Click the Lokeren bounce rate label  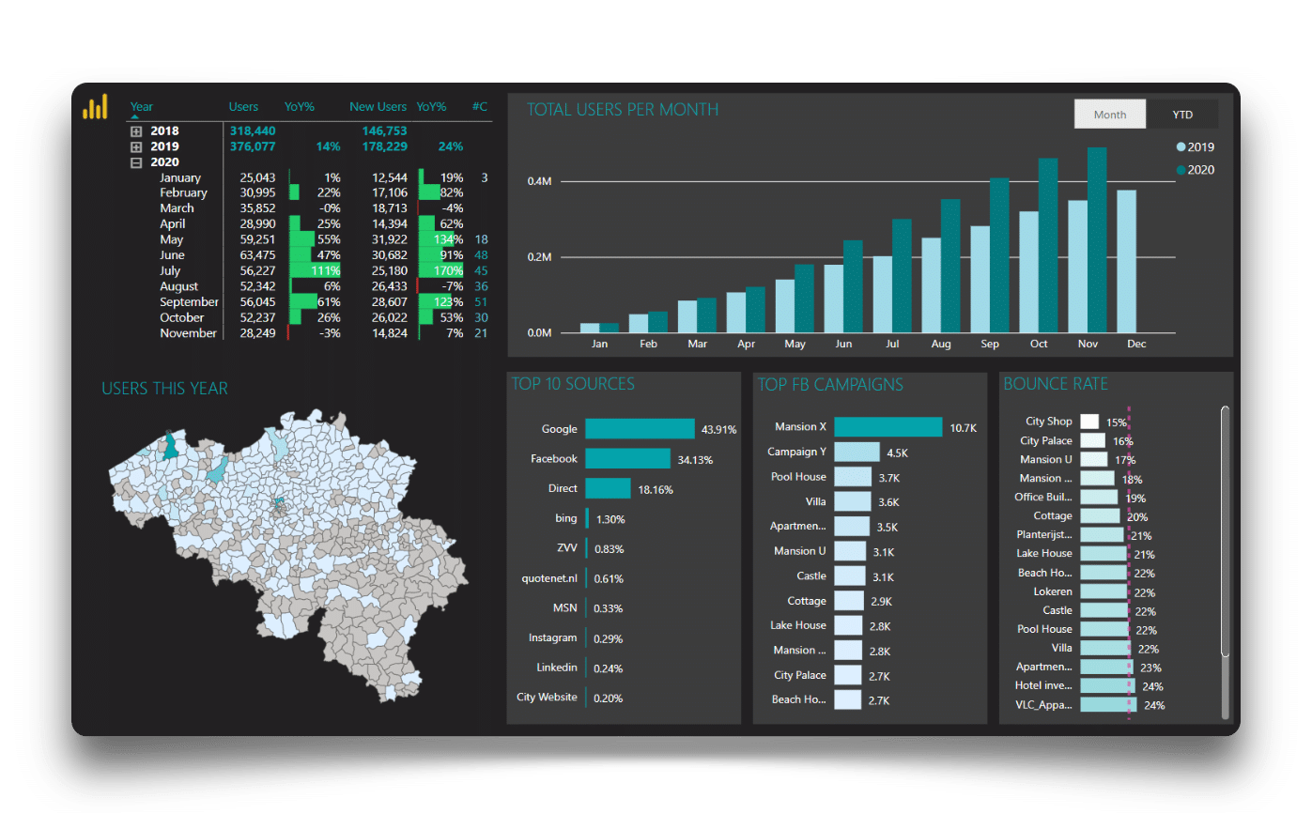[1053, 591]
